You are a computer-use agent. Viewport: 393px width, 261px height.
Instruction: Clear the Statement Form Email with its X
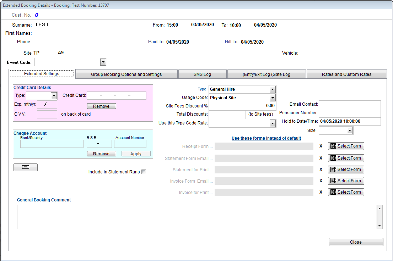(321, 158)
